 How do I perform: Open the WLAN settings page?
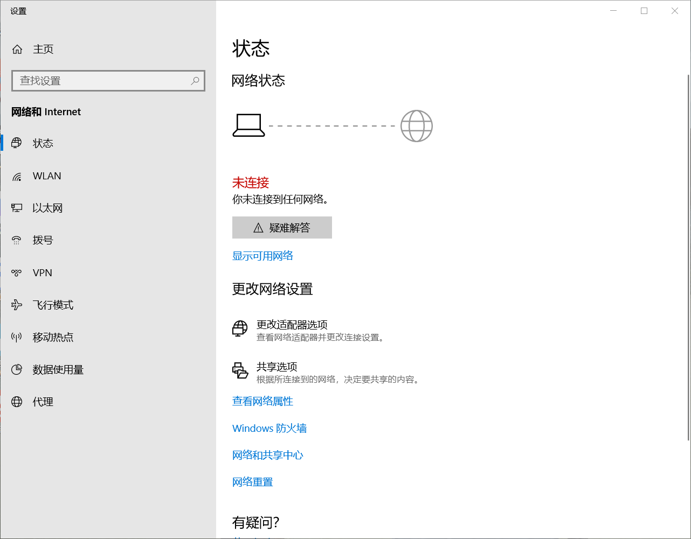click(108, 176)
